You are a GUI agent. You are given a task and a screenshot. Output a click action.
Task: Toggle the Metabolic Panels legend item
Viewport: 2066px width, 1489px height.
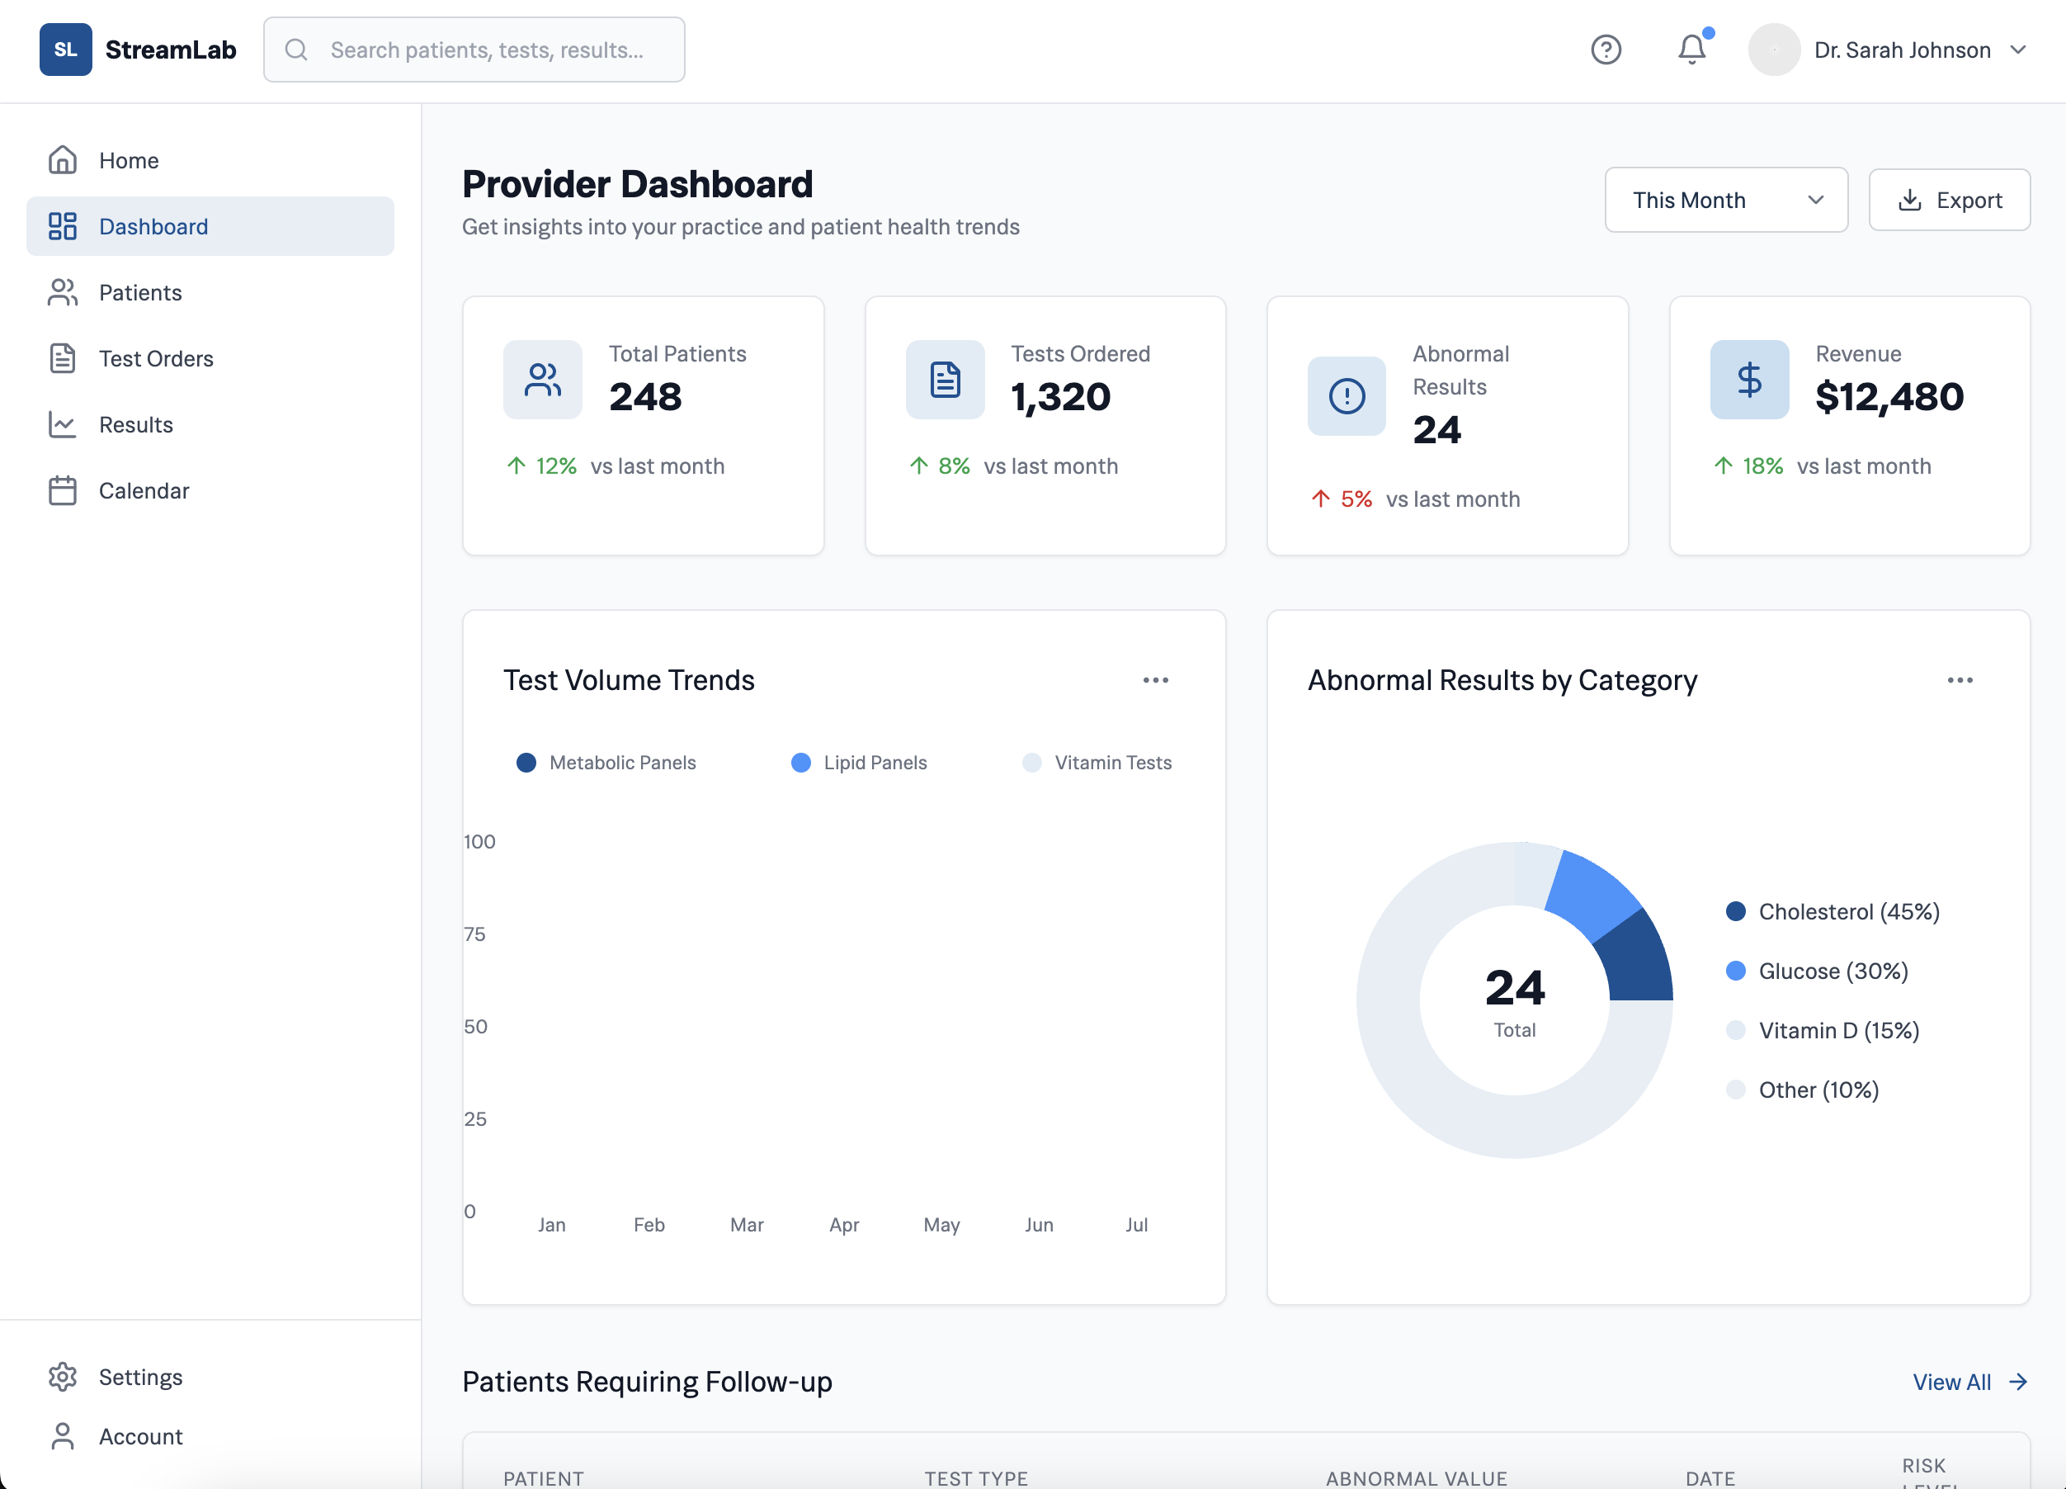click(606, 763)
